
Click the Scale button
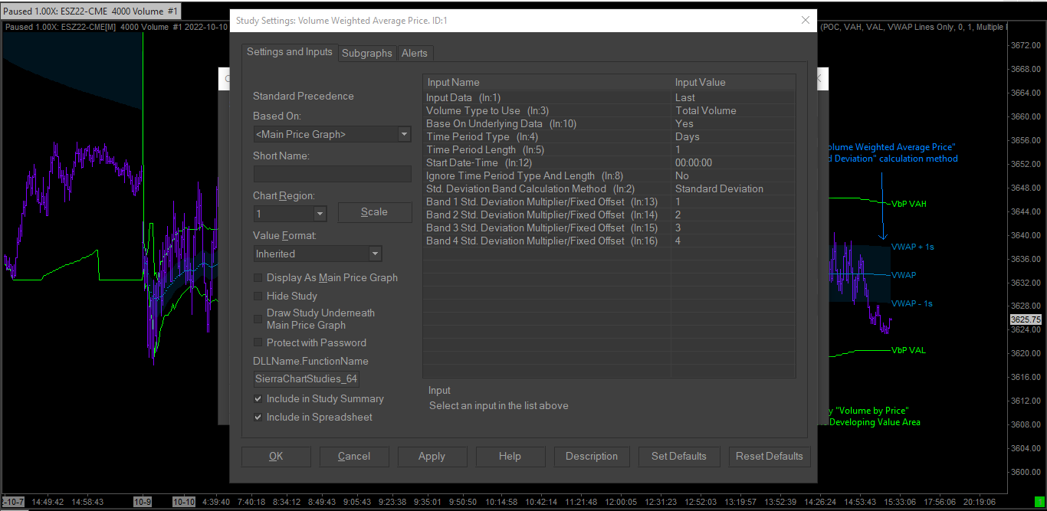(374, 212)
